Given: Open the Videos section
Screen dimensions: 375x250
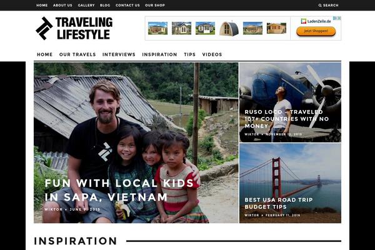Looking at the screenshot, I should pos(212,54).
